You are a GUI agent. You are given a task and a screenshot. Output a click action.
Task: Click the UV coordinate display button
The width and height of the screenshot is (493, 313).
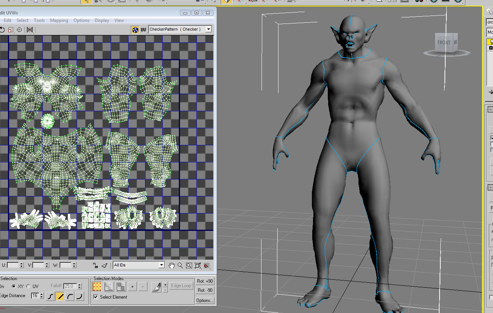[x=144, y=30]
